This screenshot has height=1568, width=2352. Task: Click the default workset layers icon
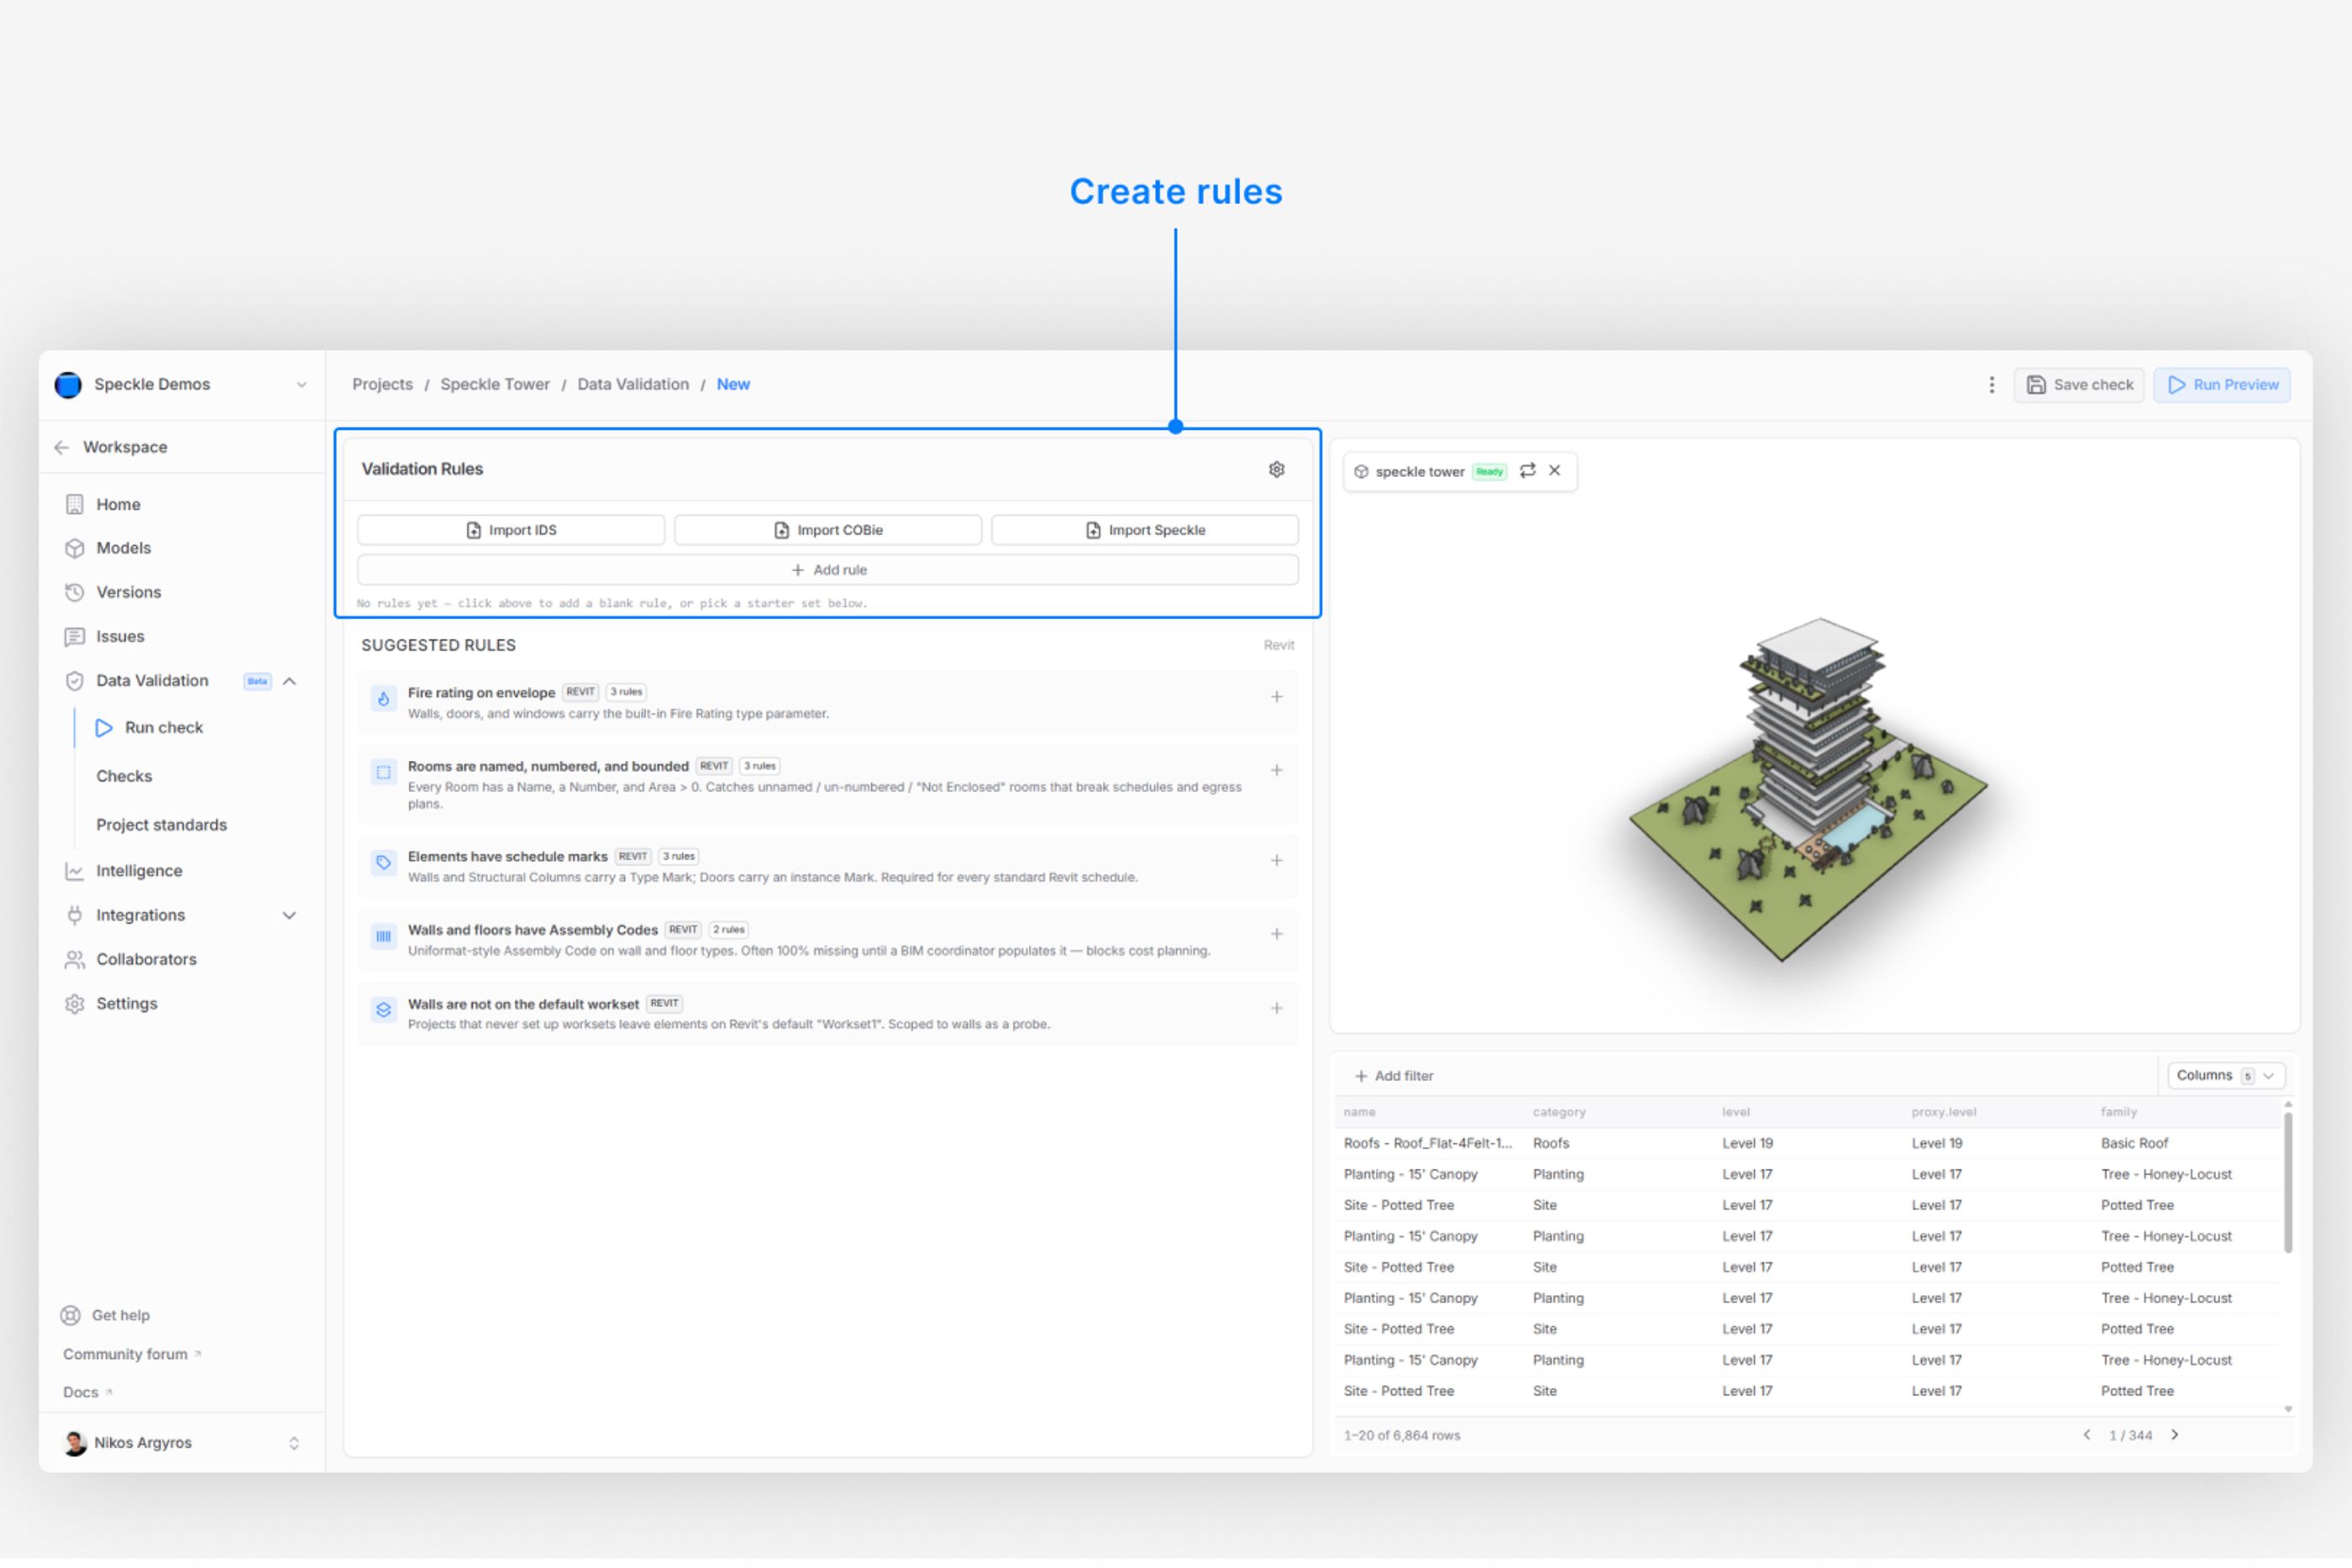384,1011
